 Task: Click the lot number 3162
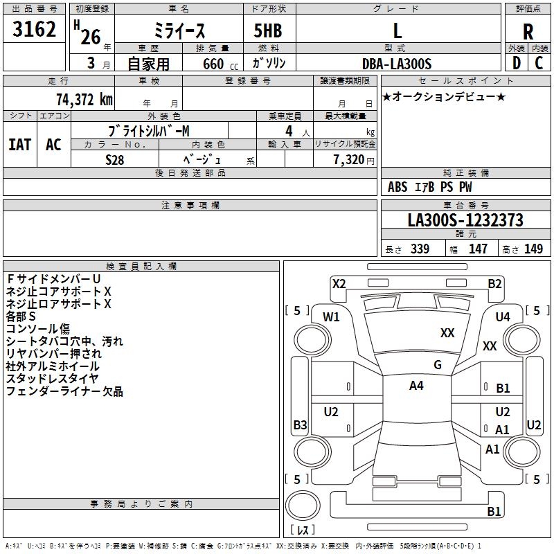pos(34,29)
